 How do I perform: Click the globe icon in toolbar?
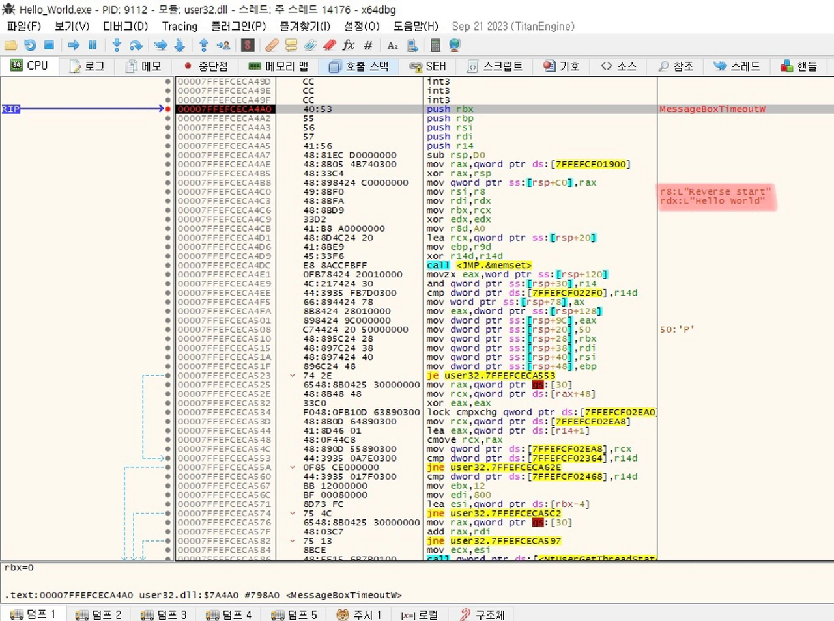coord(455,45)
